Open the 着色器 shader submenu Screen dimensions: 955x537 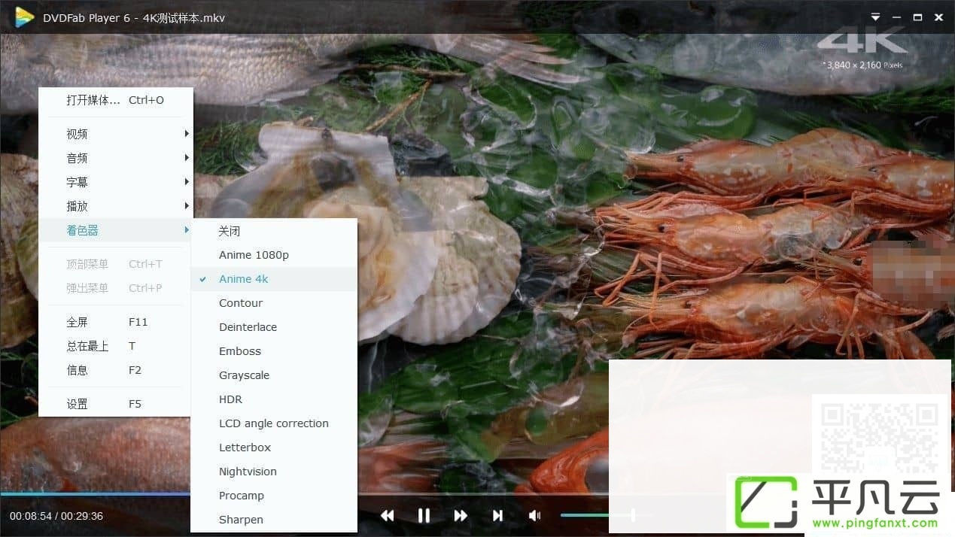tap(116, 230)
